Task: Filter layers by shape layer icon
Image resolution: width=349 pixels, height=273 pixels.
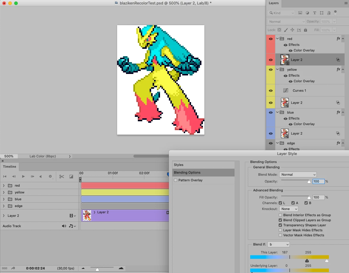Action: 321,13
